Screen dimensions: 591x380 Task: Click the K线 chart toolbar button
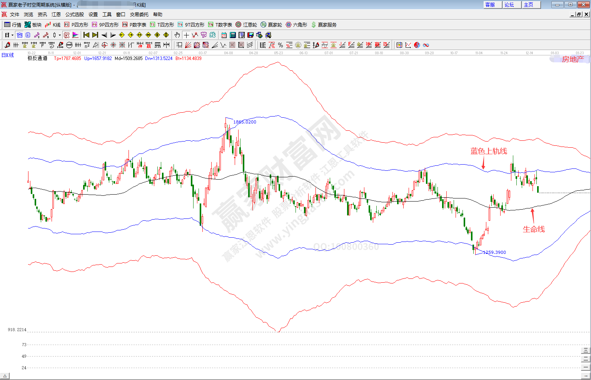tap(53, 25)
